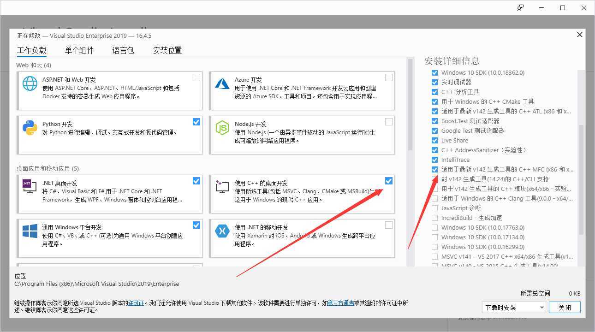Toggle the Boost.Test 测试适配器 checkbox
The image size is (595, 332).
[x=434, y=121]
